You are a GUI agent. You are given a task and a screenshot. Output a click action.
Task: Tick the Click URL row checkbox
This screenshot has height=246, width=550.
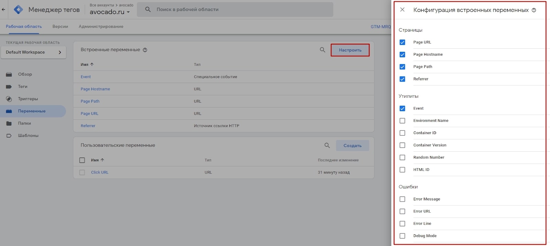pos(82,173)
